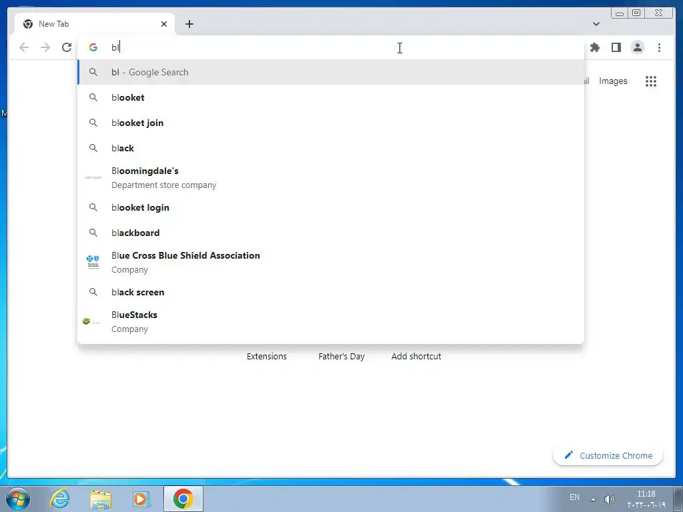Screen dimensions: 683x512
Task: Open the profile avatar menu
Action: tap(637, 47)
